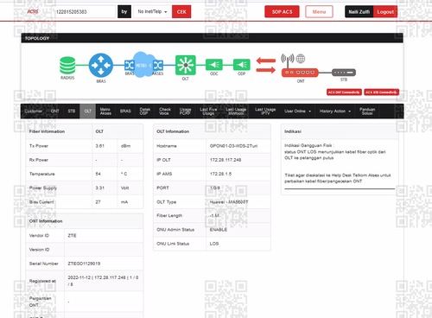Screen dimensions: 432x318
Task: Click the Hostname value GPON01-D3-WDS-2Turi
Action: tap(233, 146)
